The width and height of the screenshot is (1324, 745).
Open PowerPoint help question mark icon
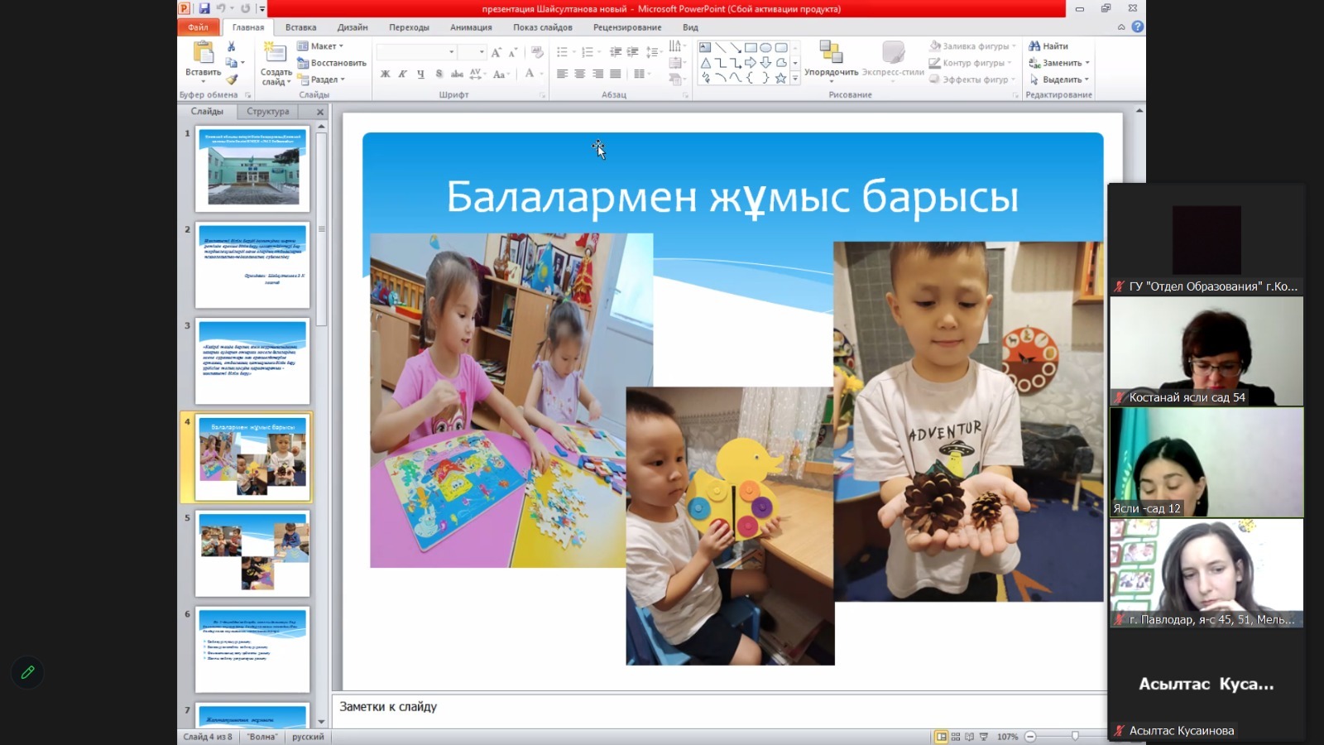1138,26
